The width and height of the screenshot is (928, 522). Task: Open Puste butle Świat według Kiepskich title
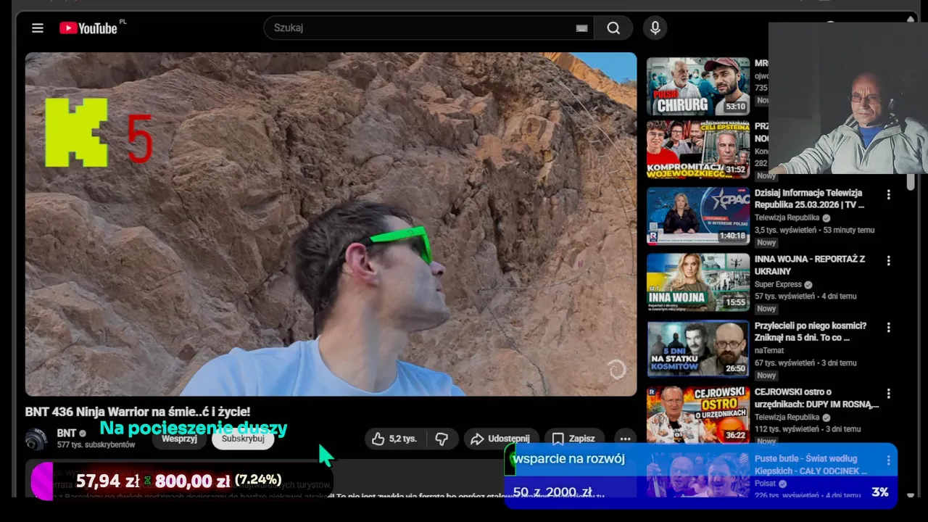point(811,464)
